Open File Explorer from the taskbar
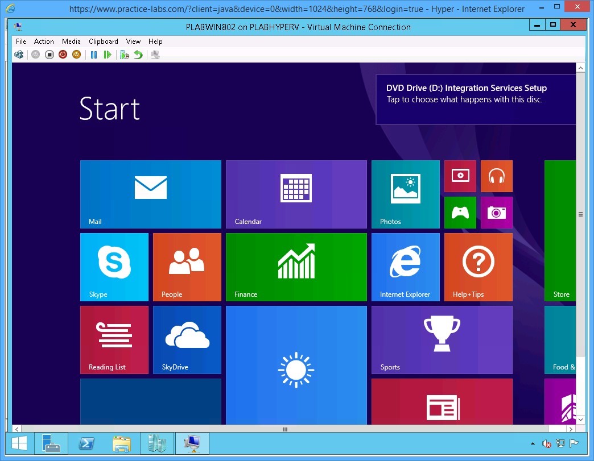Screen dimensions: 594x461 (122, 443)
